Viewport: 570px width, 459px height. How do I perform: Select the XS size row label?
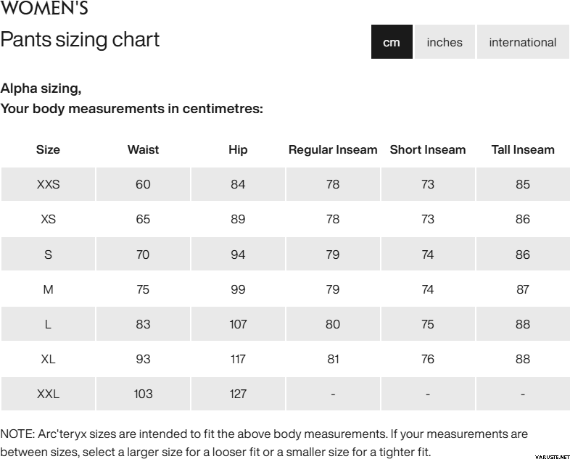48,219
